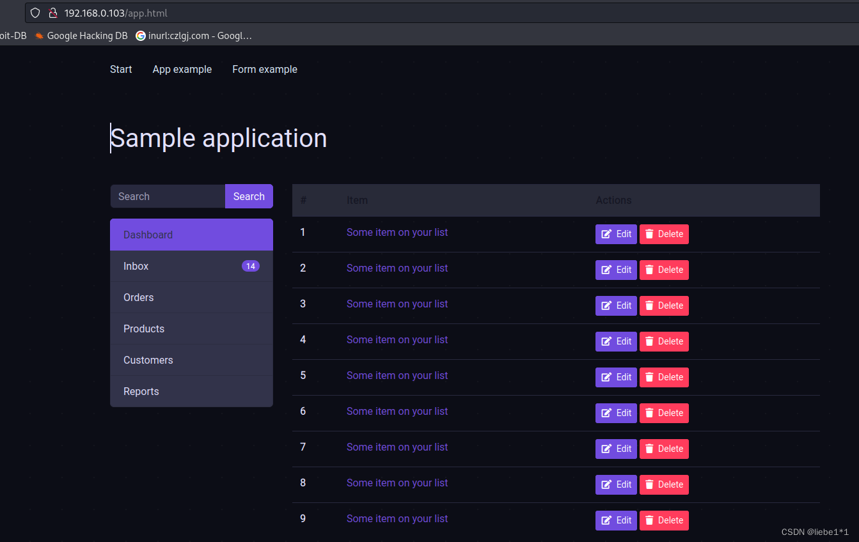Open App example navigation link

pyautogui.click(x=182, y=69)
